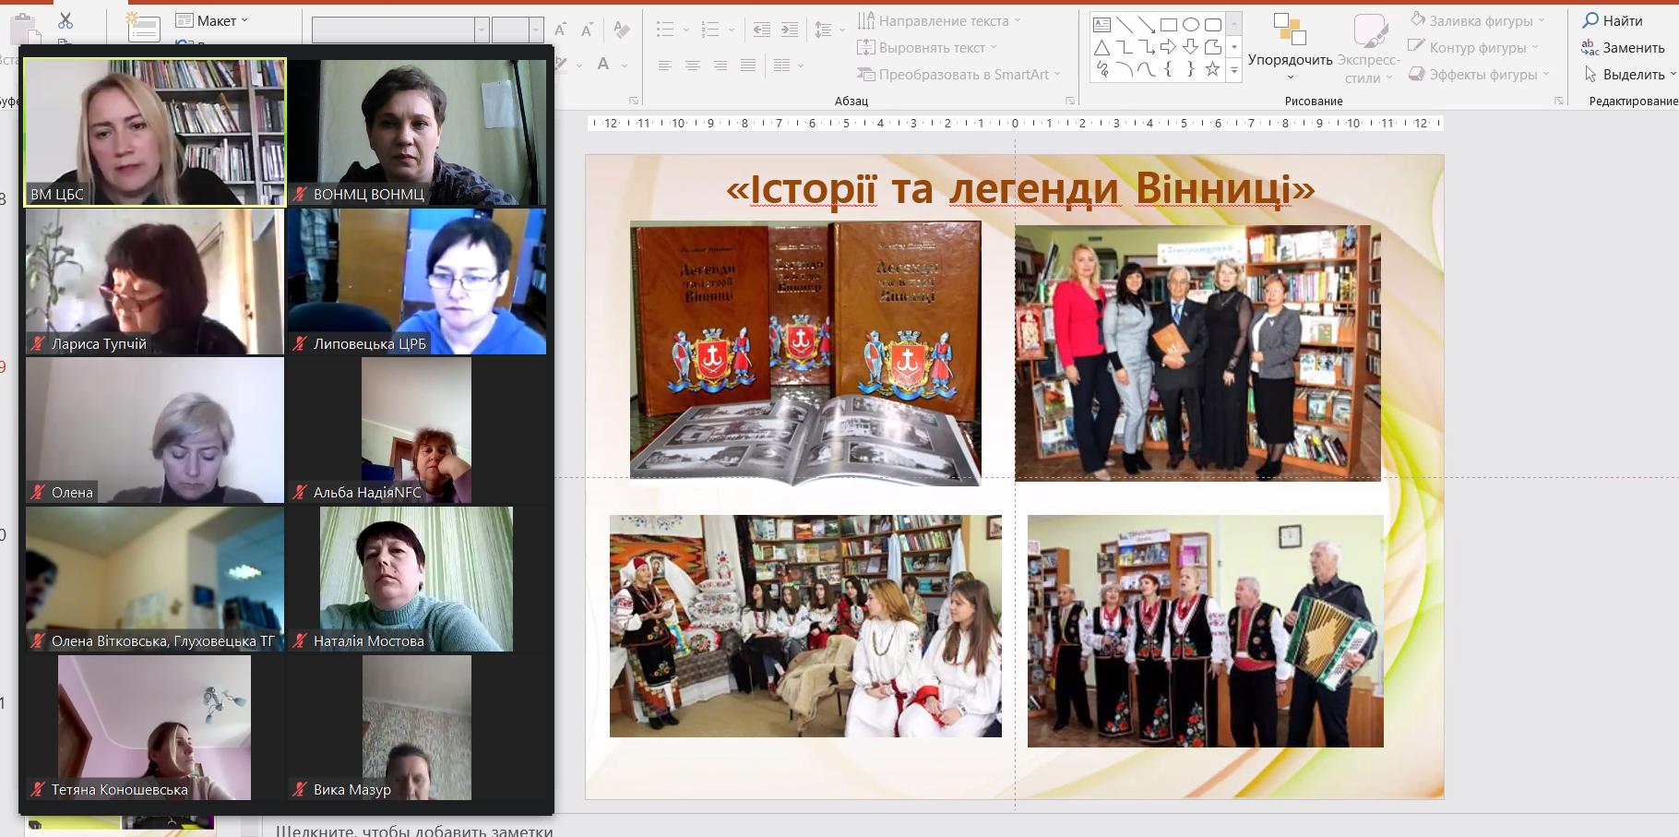Image resolution: width=1679 pixels, height=837 pixels.
Task: Open font color dropdown arrow
Action: coord(625,66)
